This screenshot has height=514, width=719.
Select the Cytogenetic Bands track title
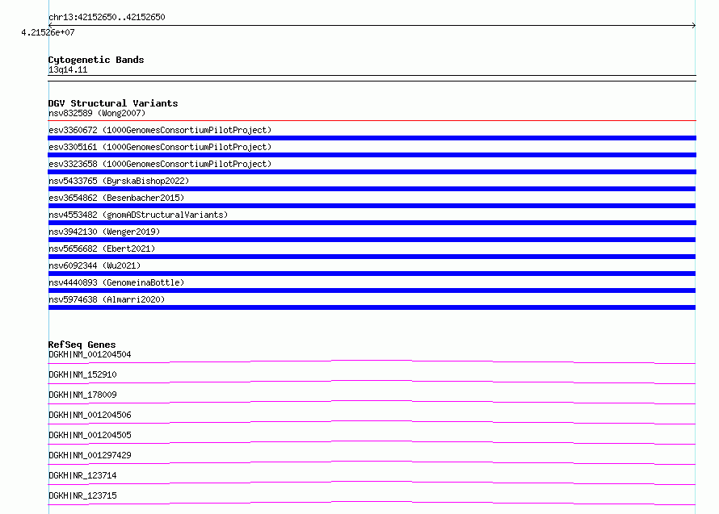click(96, 60)
